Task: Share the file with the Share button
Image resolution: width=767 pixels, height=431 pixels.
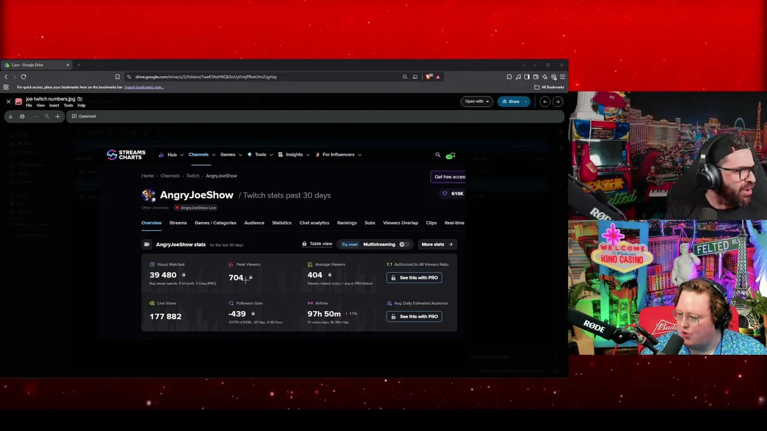Action: [511, 101]
